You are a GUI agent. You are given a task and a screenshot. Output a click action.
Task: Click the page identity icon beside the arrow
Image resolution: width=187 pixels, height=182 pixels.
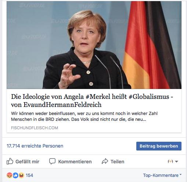pos(170,161)
